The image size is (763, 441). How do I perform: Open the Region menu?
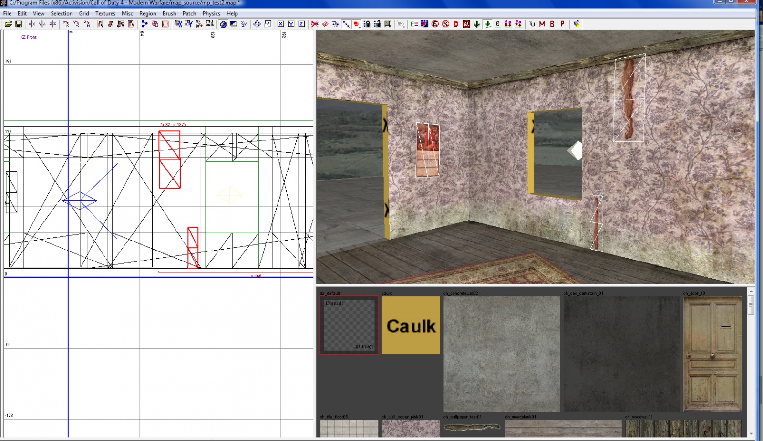click(x=147, y=13)
